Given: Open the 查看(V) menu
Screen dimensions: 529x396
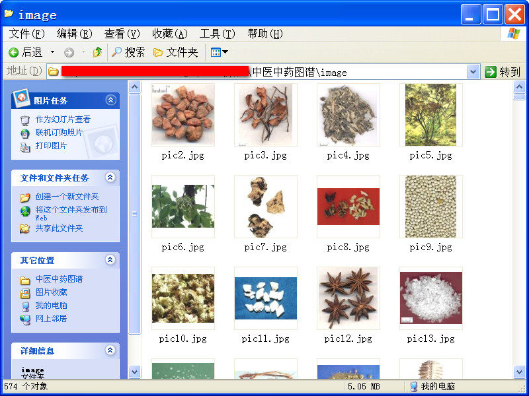Looking at the screenshot, I should (x=122, y=34).
